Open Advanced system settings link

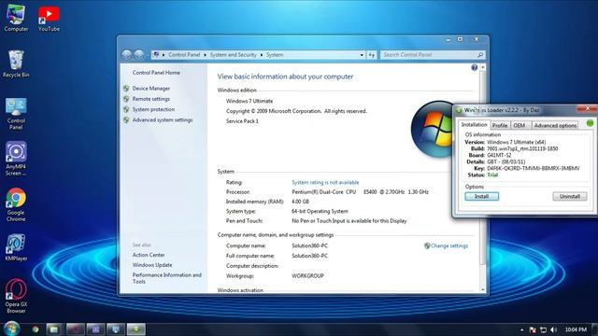[163, 120]
